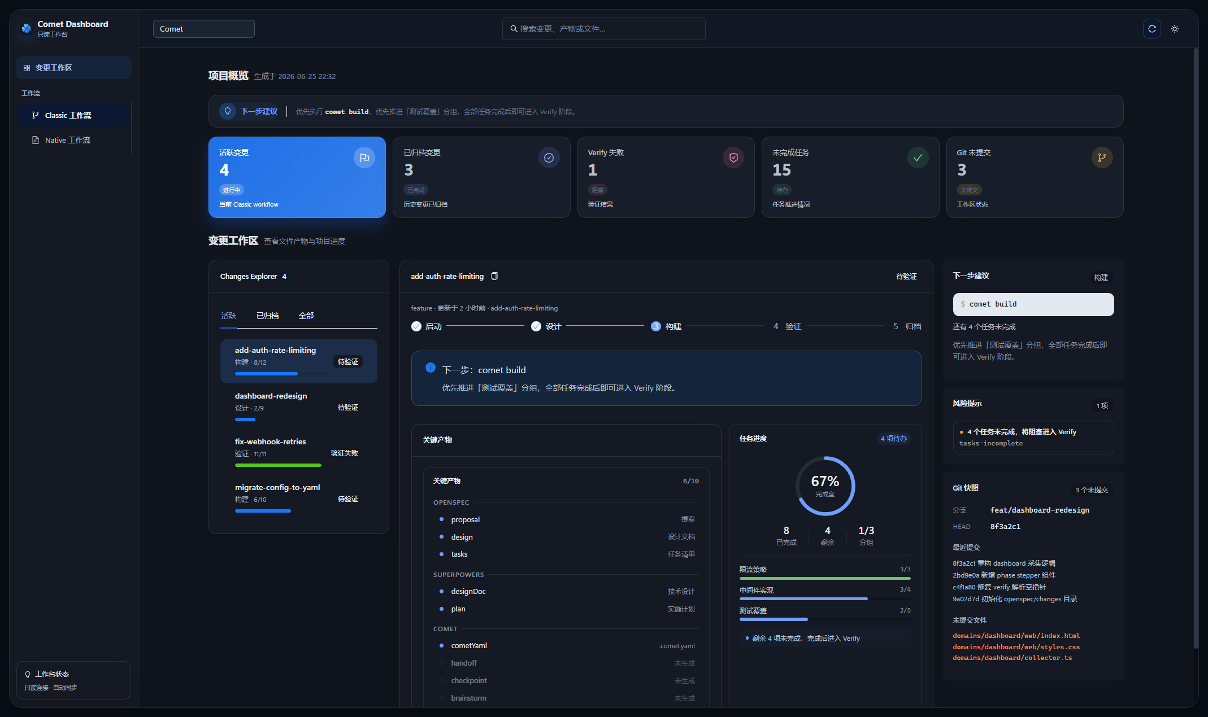Click the git branch icon on Git 未提交 card
The height and width of the screenshot is (717, 1208).
pos(1102,158)
